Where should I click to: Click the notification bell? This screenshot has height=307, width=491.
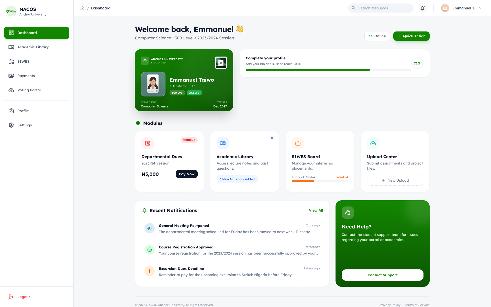tap(422, 8)
